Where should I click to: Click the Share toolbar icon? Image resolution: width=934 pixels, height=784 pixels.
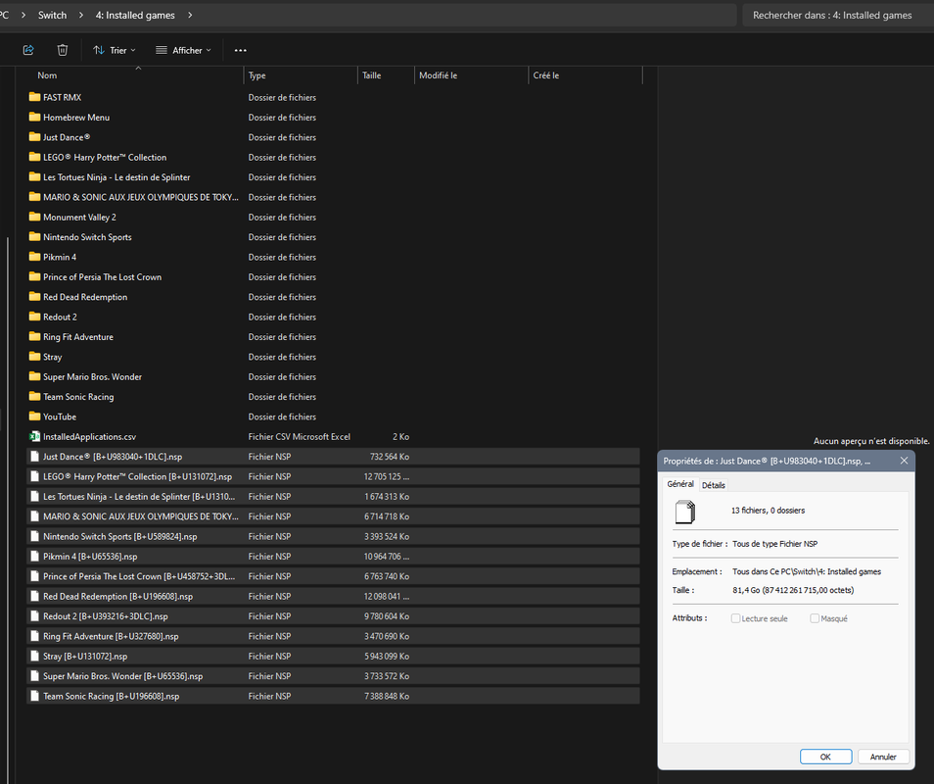pyautogui.click(x=28, y=50)
